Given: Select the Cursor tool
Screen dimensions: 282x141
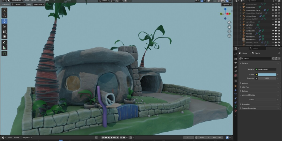Looking at the screenshot, I should pos(4,15).
